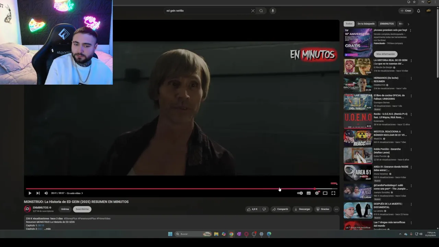Image resolution: width=439 pixels, height=247 pixels.
Task: Open options for Fallout cookbook unboxing
Action: pyautogui.click(x=411, y=96)
